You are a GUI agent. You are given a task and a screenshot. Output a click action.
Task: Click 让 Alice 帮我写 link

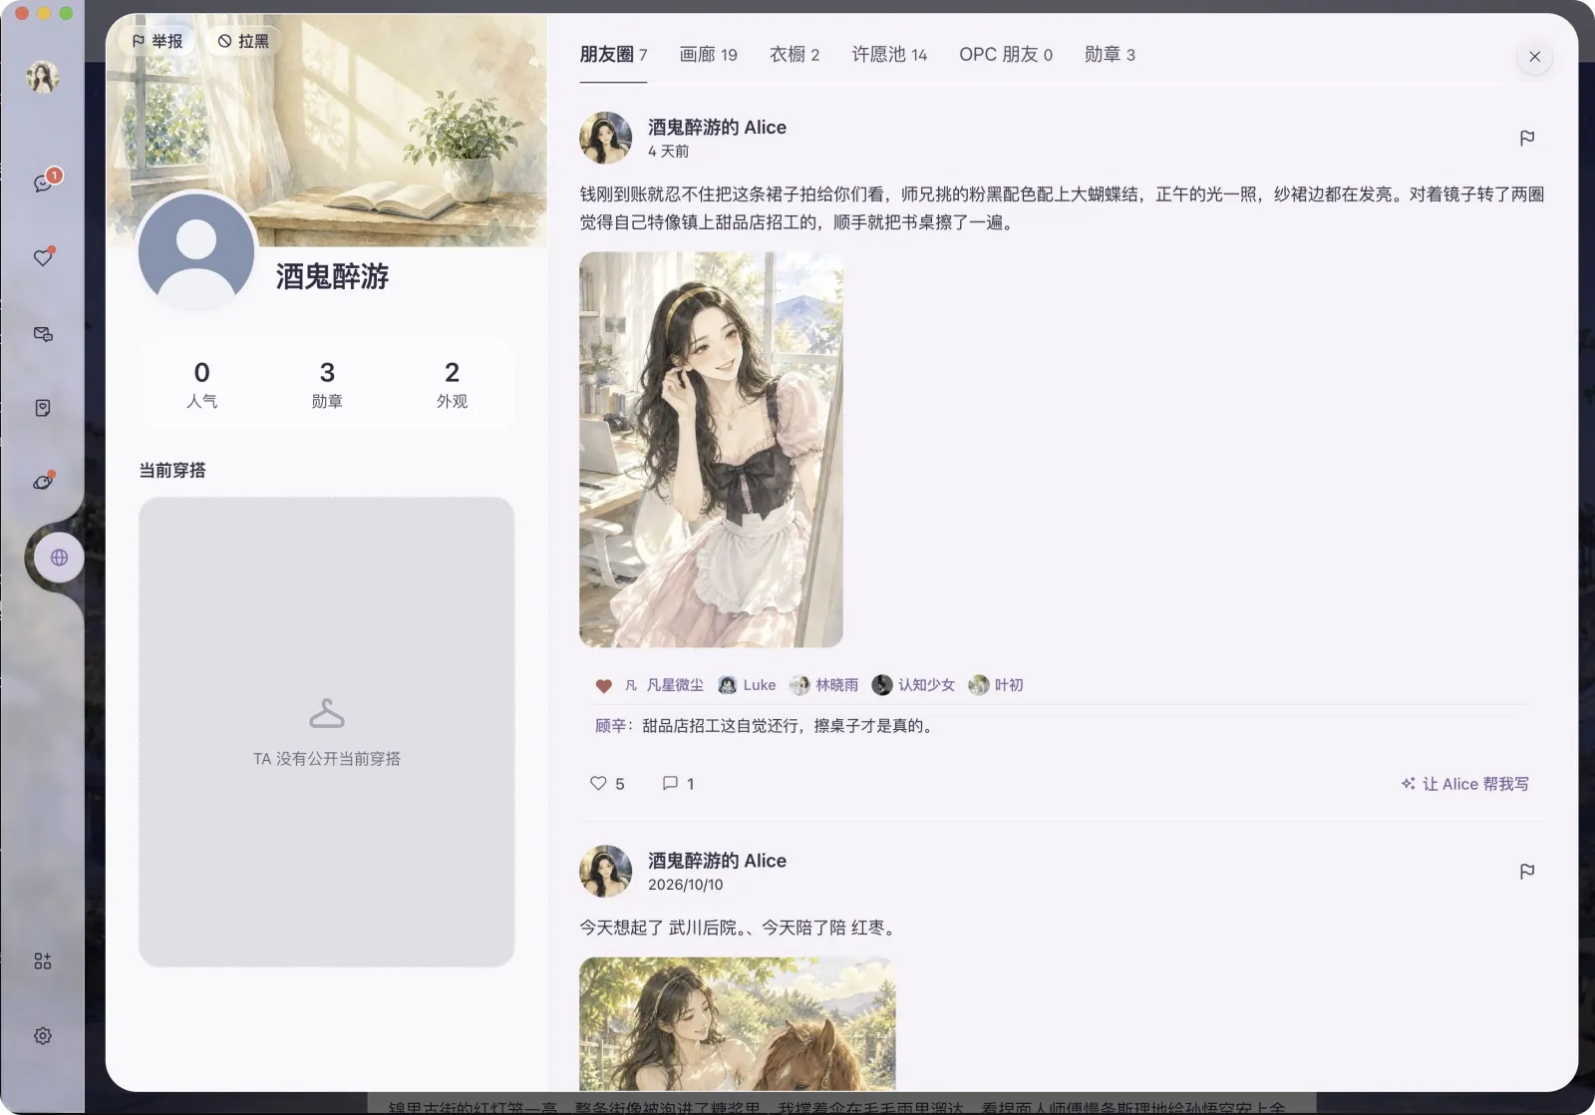(1464, 784)
